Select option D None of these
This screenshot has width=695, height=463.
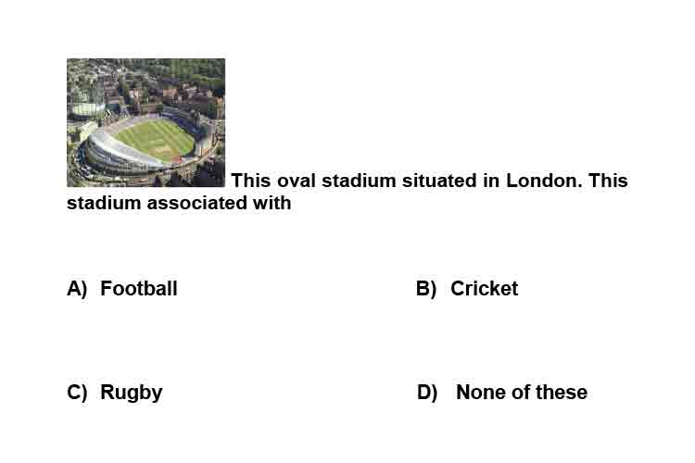[502, 392]
